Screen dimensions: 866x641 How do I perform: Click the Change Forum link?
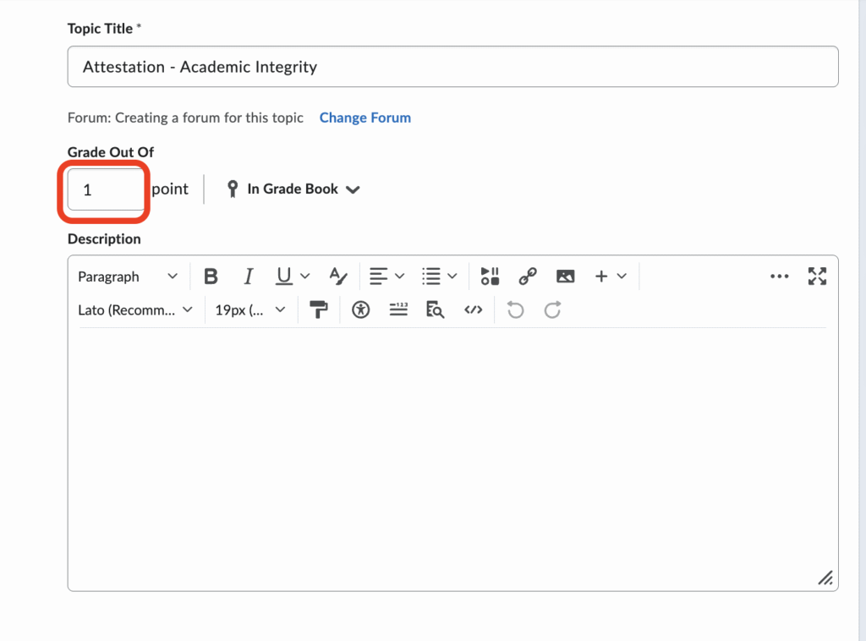pyautogui.click(x=365, y=118)
